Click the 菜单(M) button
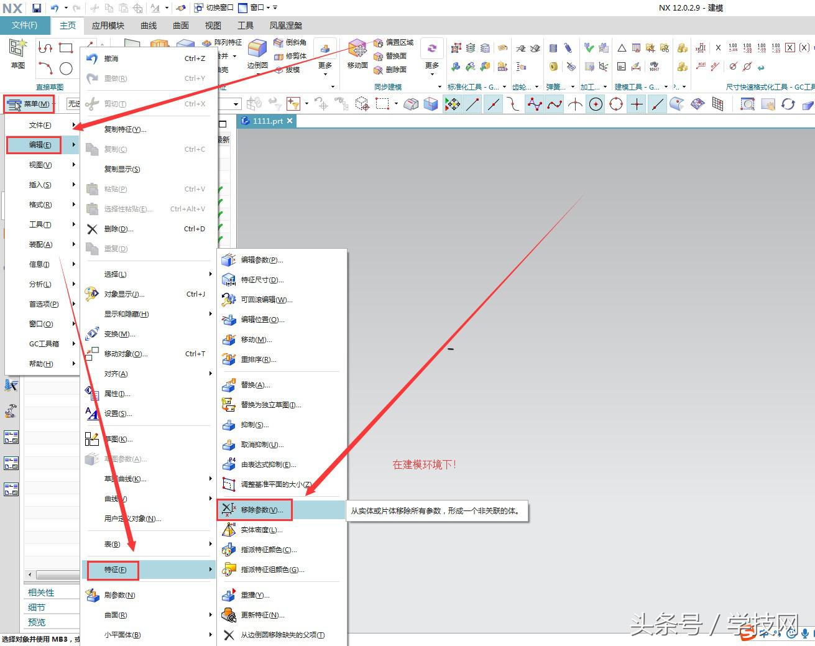Viewport: 815px width, 646px height. [x=29, y=104]
